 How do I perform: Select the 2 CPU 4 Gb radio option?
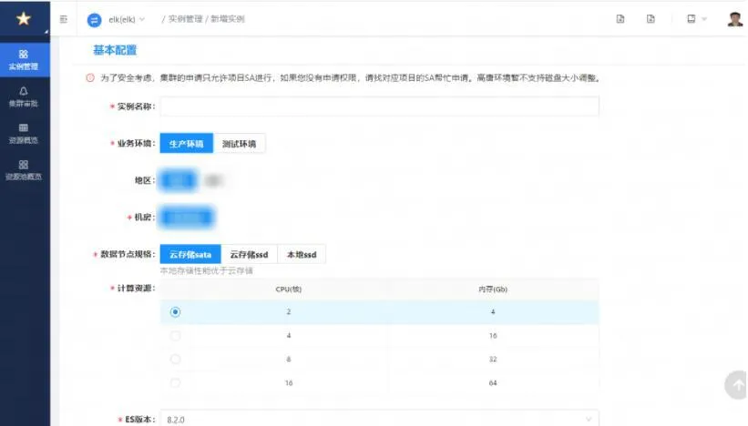[175, 312]
